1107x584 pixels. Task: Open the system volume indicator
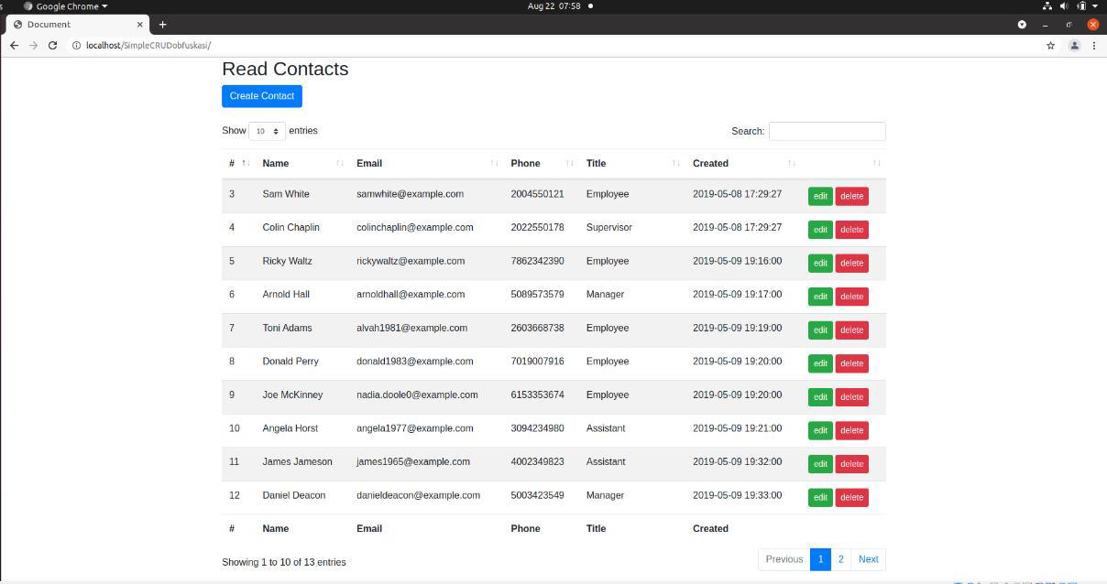pyautogui.click(x=1064, y=6)
